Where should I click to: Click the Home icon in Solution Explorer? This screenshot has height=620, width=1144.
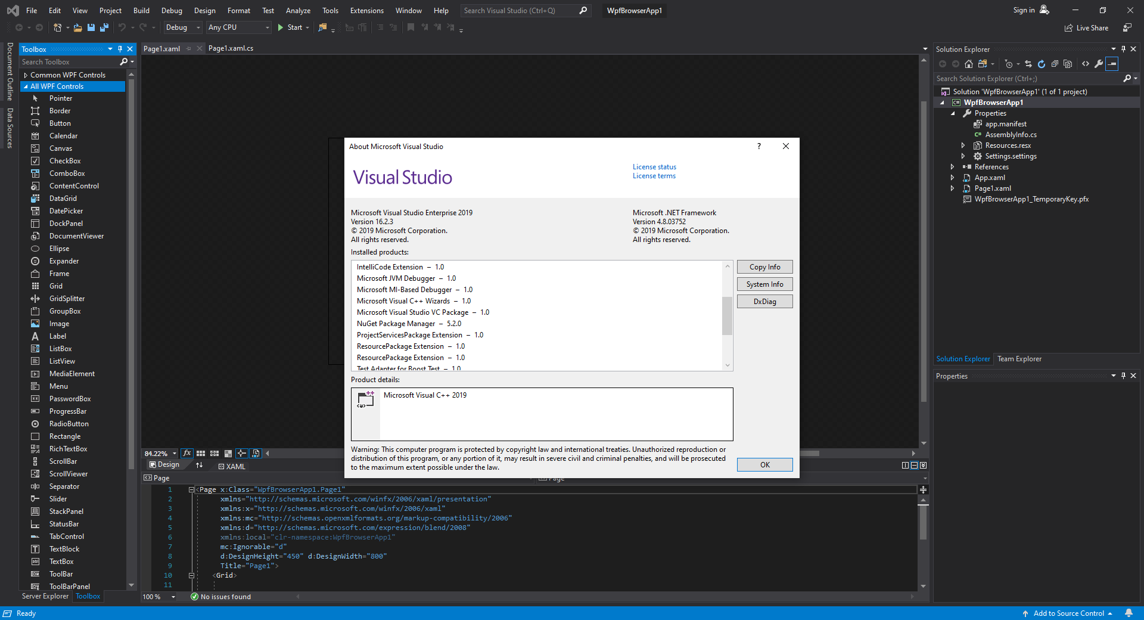click(x=969, y=64)
